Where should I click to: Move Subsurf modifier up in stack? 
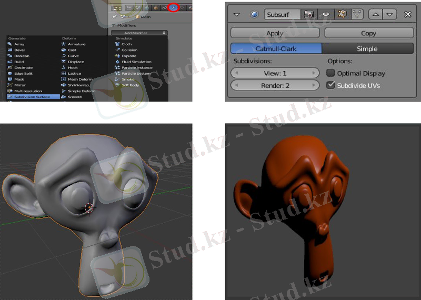(376, 14)
